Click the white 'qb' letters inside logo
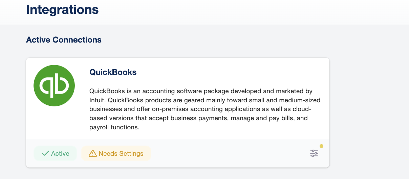Viewport: 409px width, 179px height. tap(54, 86)
